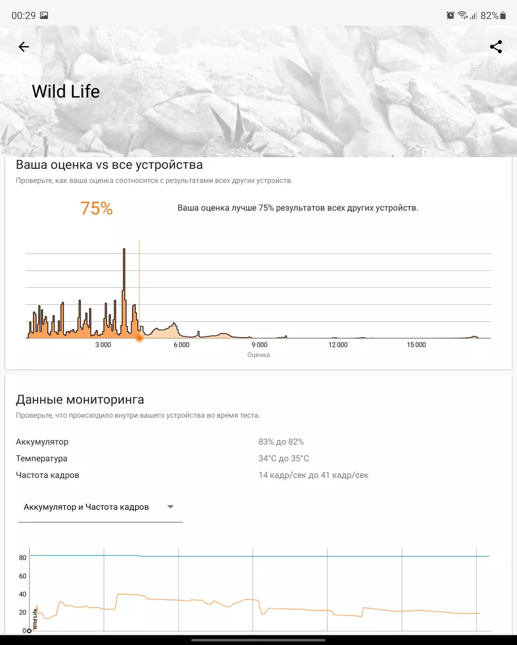This screenshot has height=645, width=517.
Task: Tap the Wild Life header title
Action: tap(66, 92)
